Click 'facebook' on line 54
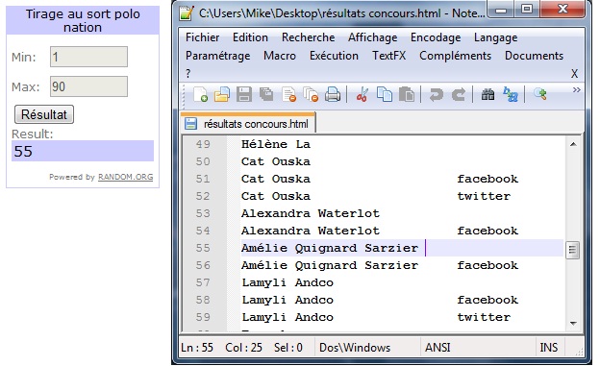 [x=487, y=231]
